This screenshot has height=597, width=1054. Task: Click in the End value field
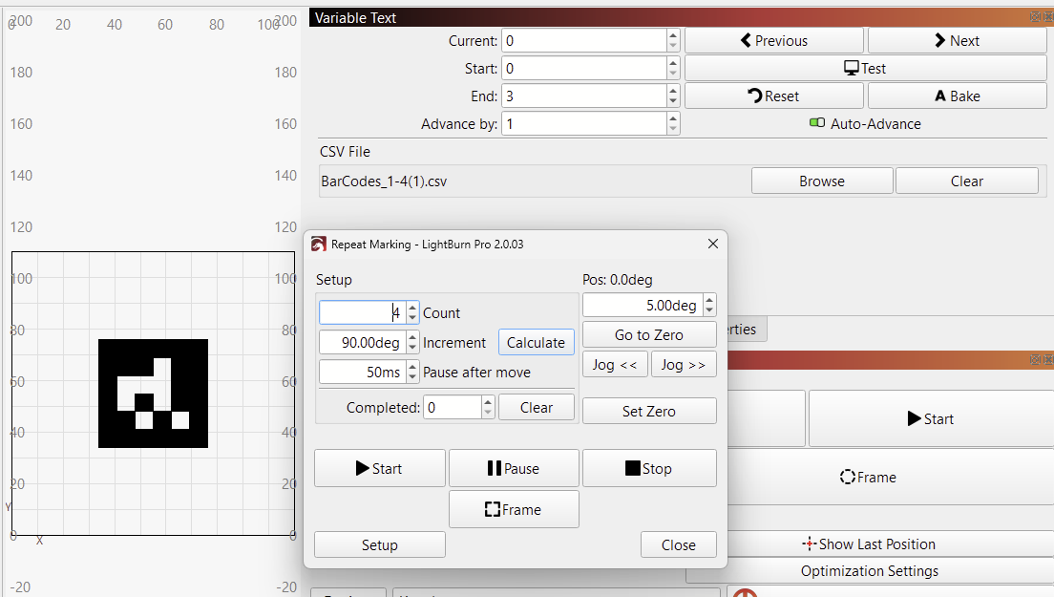click(583, 96)
